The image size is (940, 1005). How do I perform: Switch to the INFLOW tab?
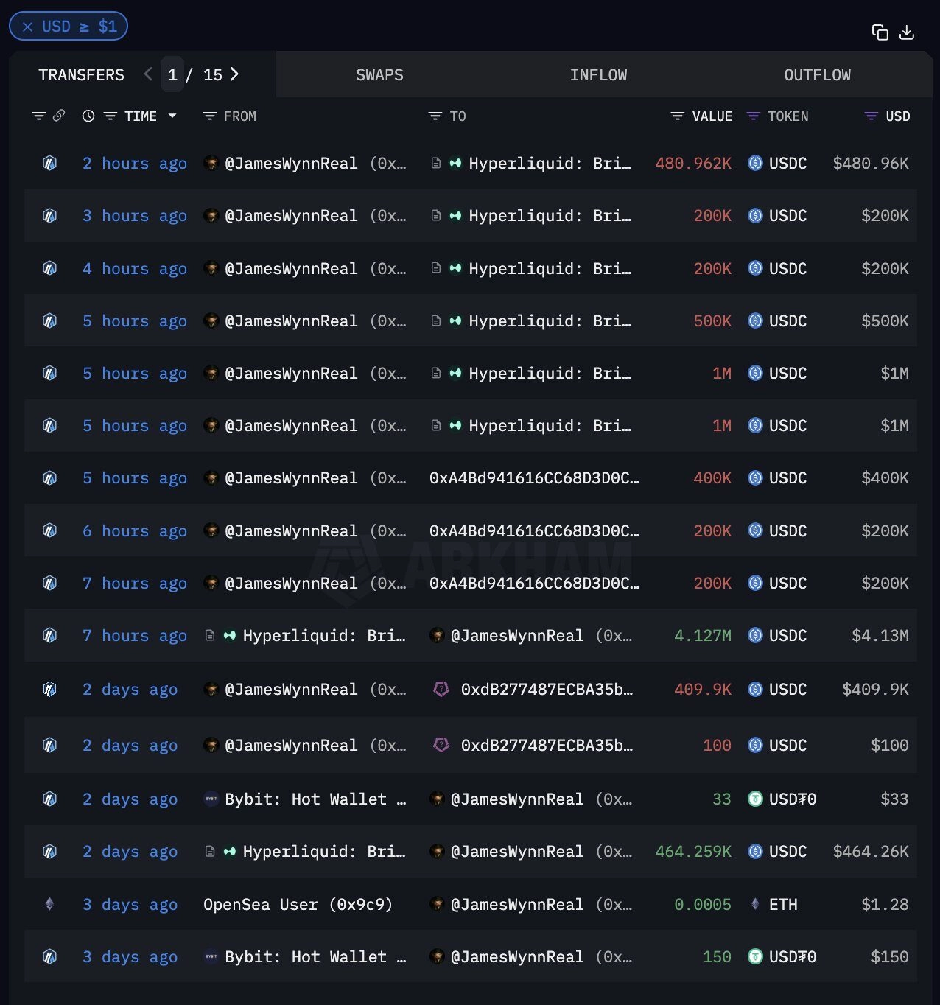(598, 75)
